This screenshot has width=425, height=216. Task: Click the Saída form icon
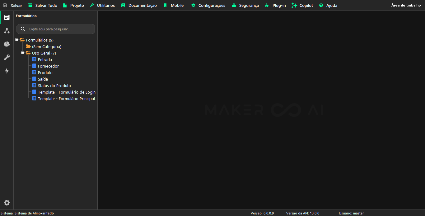tap(34, 79)
